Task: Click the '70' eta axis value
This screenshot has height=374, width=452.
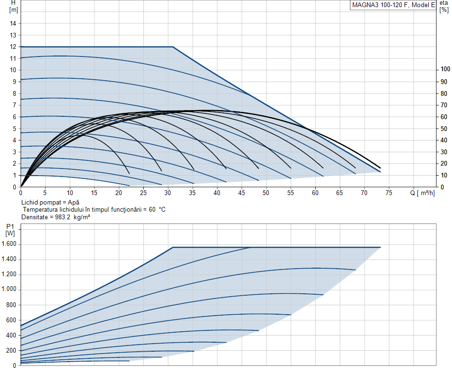Action: pos(444,105)
